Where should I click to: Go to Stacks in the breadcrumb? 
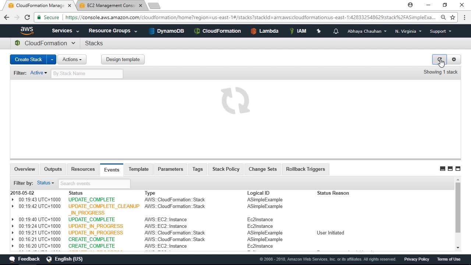click(94, 43)
